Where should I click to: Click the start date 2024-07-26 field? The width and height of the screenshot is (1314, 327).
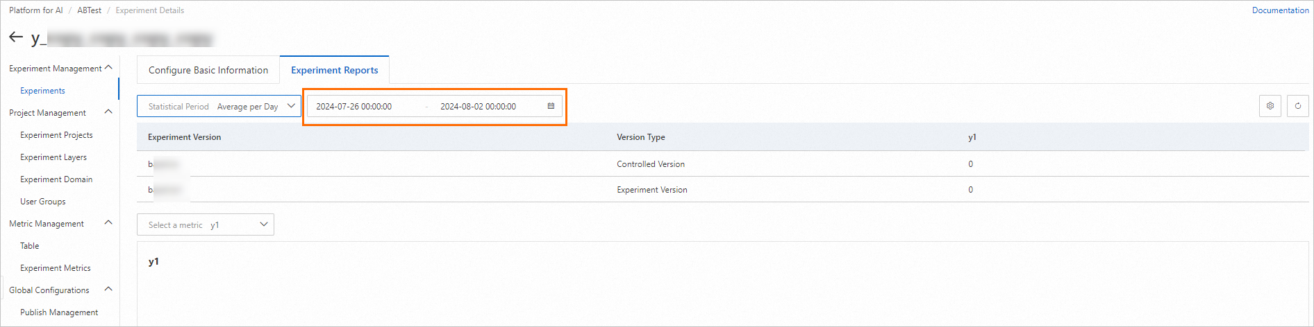coord(354,107)
